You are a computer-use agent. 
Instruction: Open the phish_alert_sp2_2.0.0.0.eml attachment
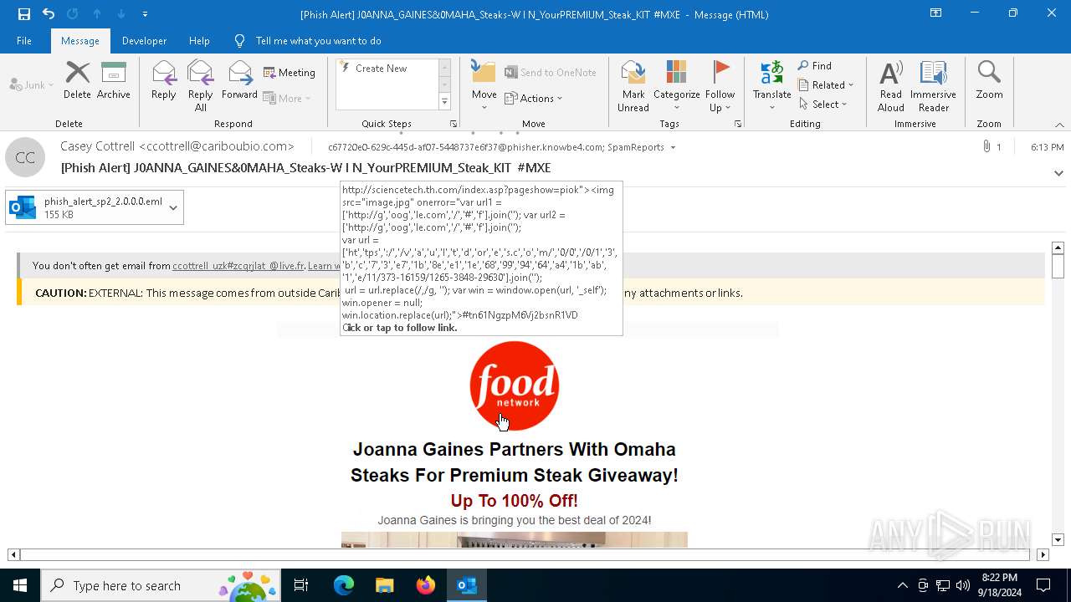click(85, 207)
